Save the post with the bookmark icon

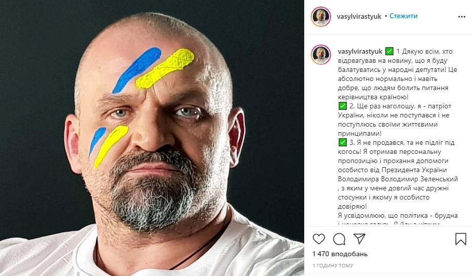pyautogui.click(x=460, y=239)
